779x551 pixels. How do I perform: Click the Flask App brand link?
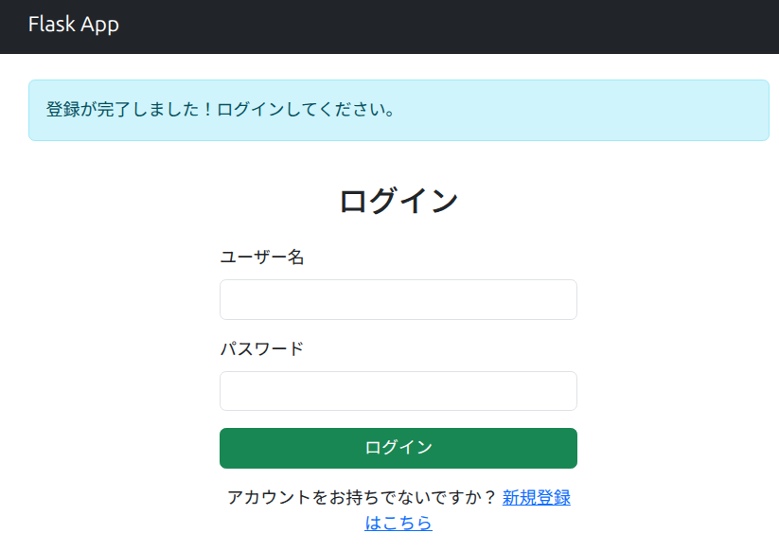74,25
